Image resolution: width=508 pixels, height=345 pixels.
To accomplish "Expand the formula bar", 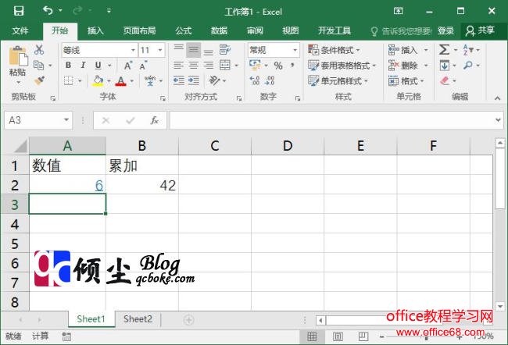I will 498,120.
